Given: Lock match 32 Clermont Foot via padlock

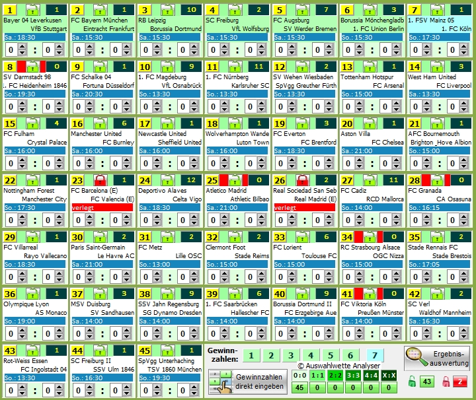Looking at the screenshot, I should pos(235,237).
